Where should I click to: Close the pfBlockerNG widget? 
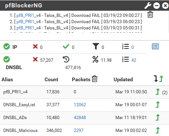click(x=165, y=6)
